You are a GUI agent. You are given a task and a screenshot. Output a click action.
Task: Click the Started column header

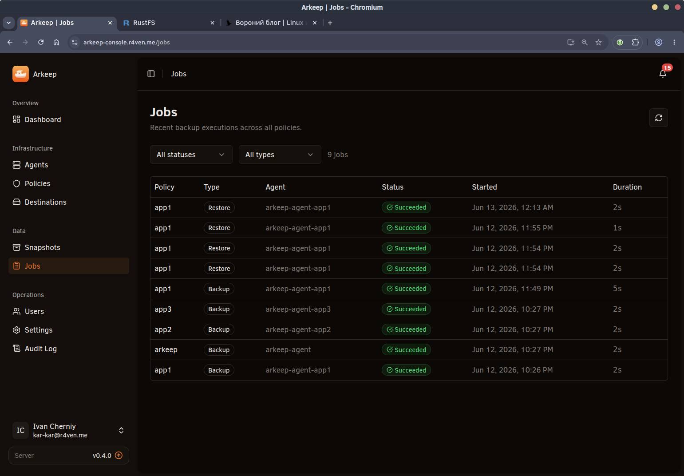pos(484,187)
